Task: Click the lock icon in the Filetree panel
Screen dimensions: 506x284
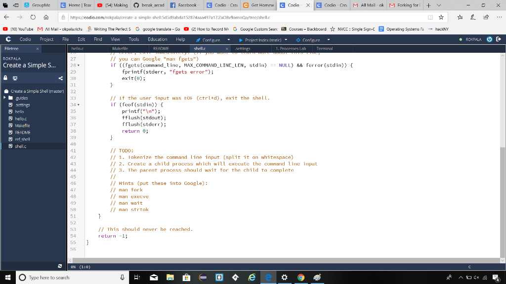Action: [x=5, y=78]
